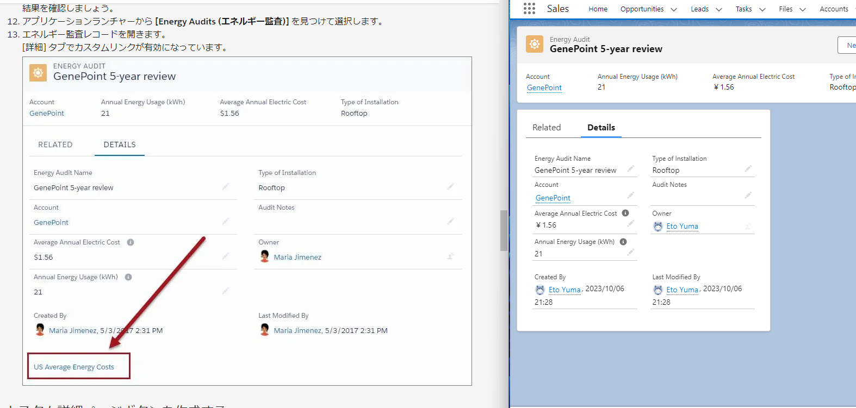Switch to the Related tab in Salesforce record
The image size is (856, 408).
(547, 127)
